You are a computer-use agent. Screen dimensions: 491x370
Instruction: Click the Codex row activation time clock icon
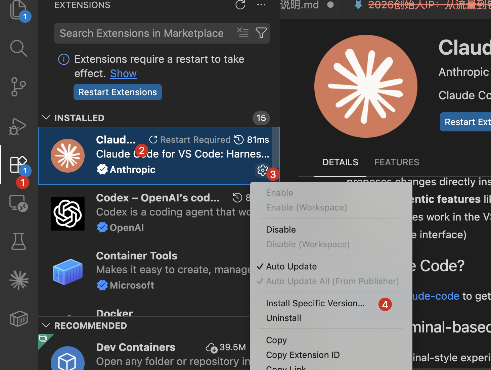(237, 198)
